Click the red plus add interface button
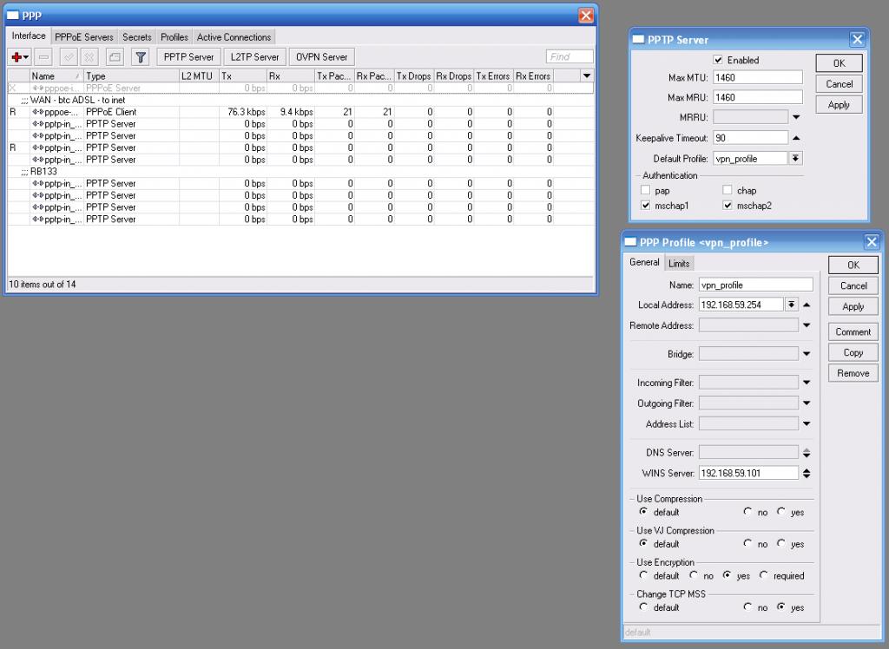The image size is (889, 649). click(x=17, y=57)
